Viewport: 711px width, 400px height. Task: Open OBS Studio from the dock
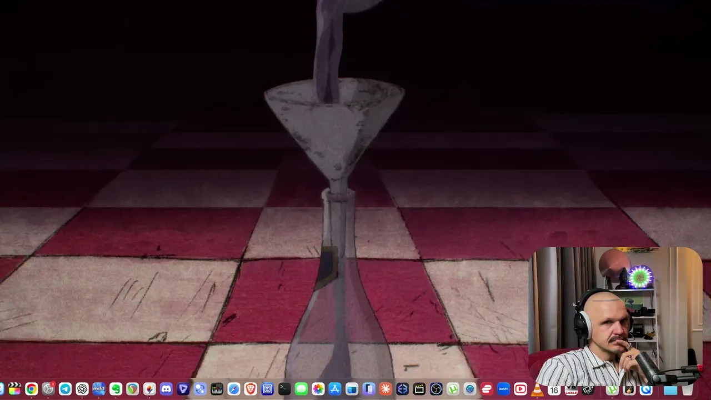pyautogui.click(x=436, y=389)
